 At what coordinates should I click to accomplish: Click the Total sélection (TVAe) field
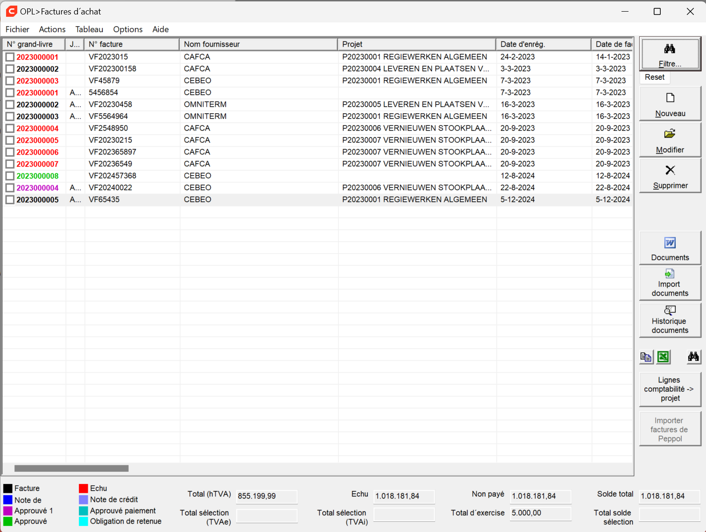[x=267, y=515]
